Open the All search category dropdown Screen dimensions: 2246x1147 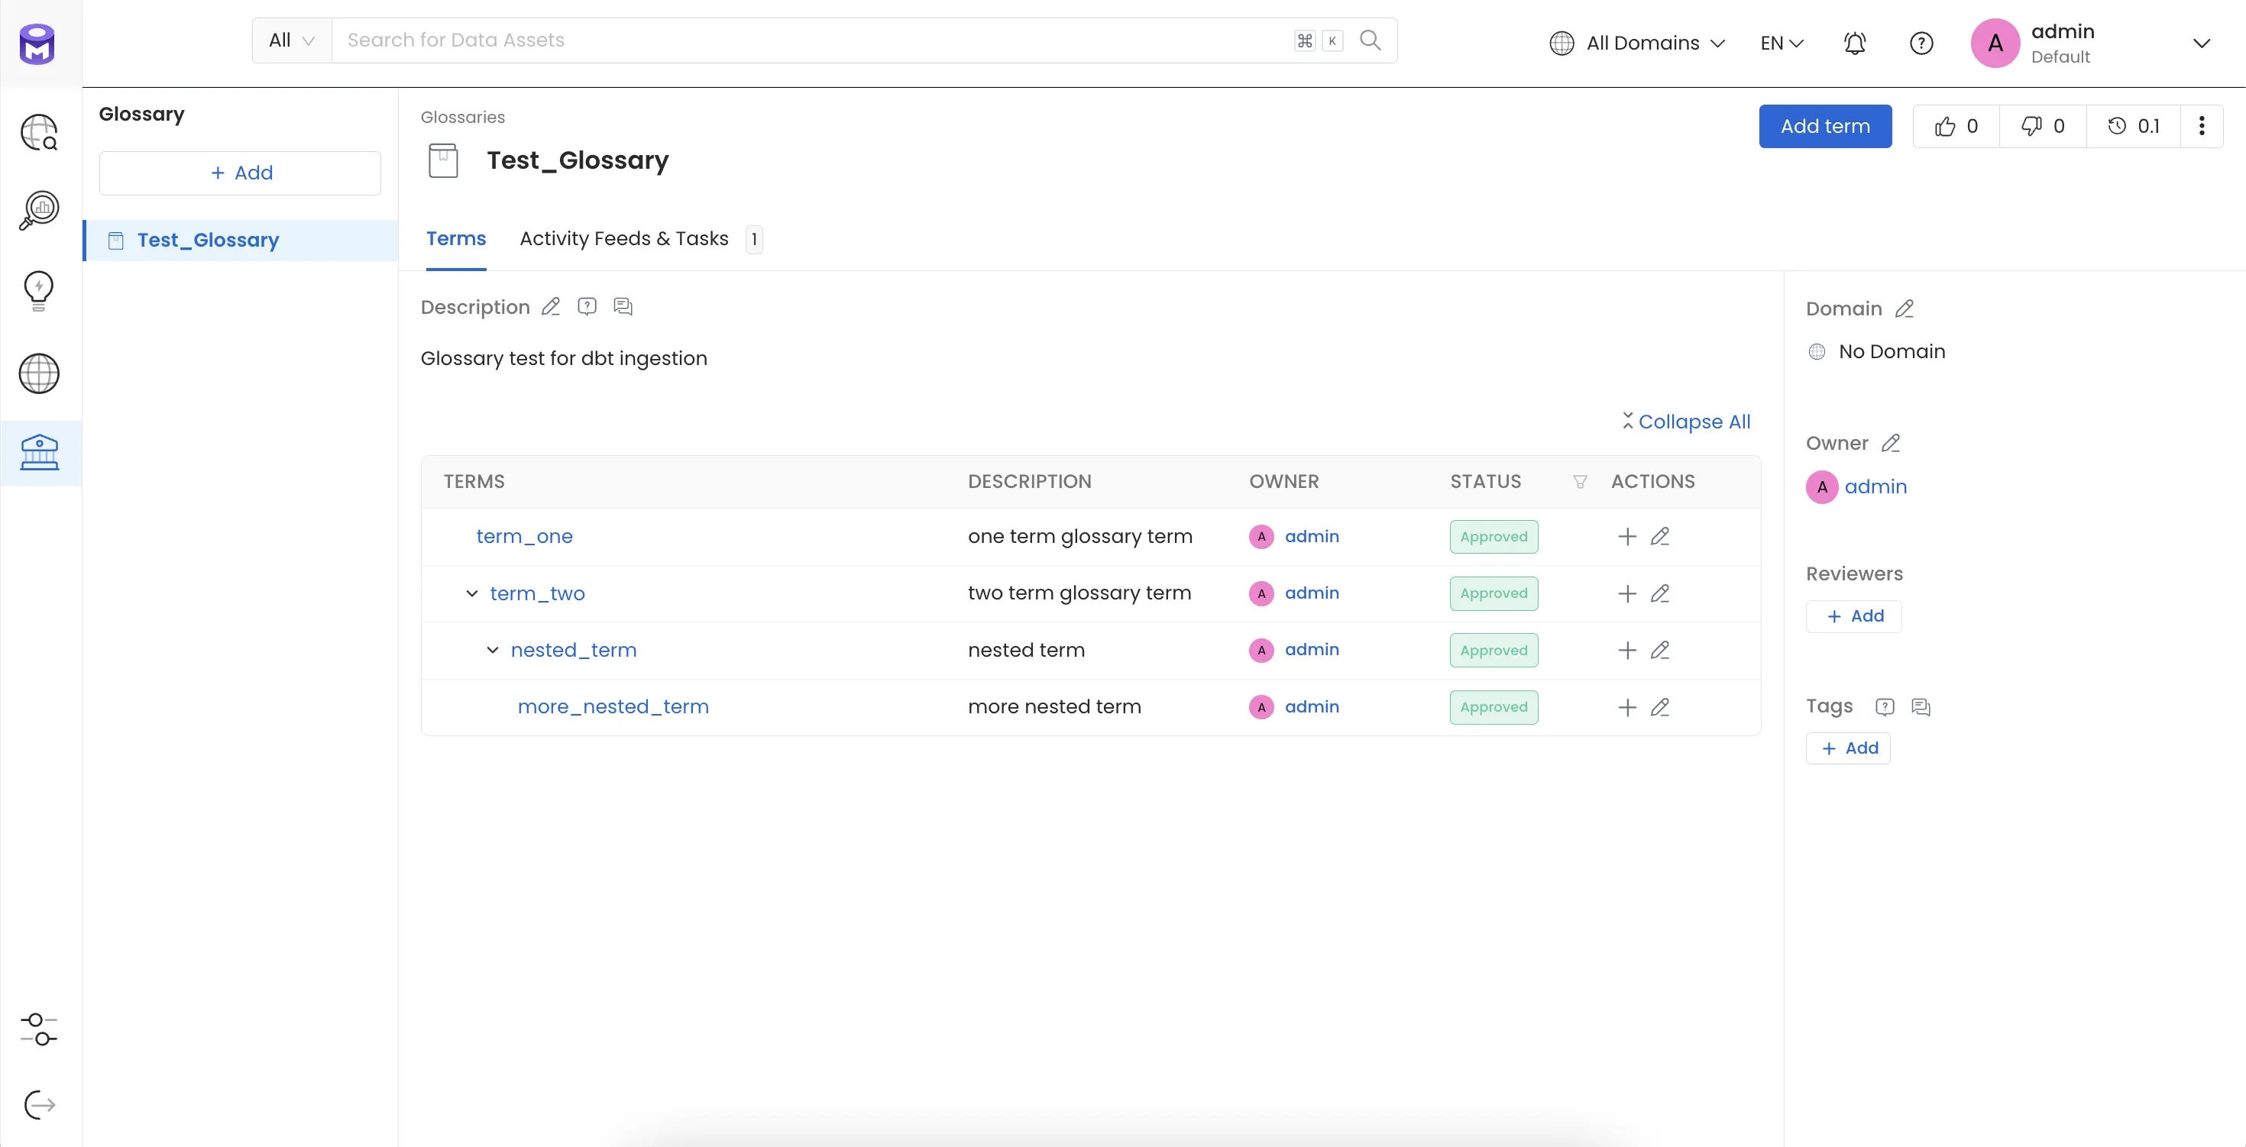(292, 40)
